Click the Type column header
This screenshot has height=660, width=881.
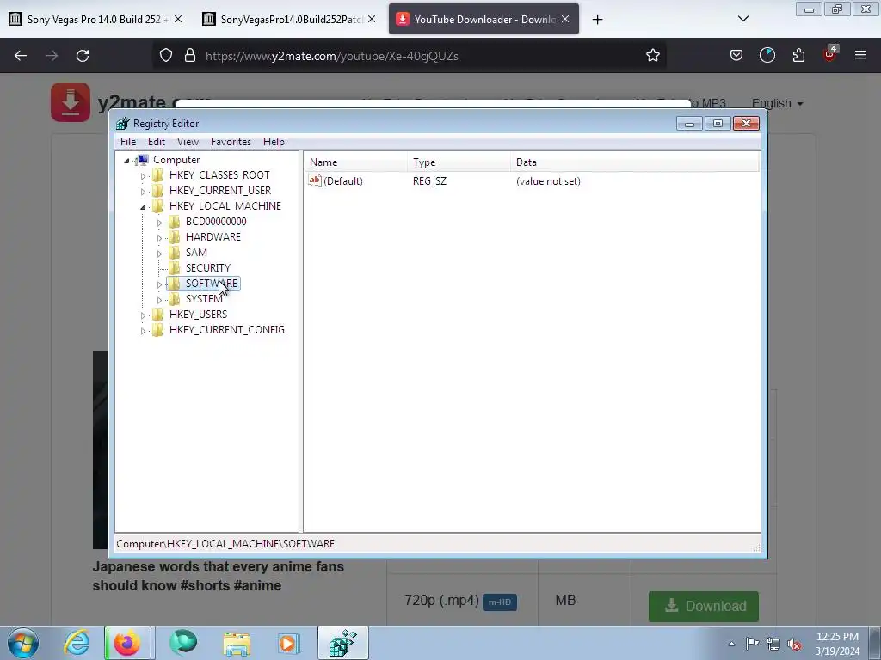(459, 162)
